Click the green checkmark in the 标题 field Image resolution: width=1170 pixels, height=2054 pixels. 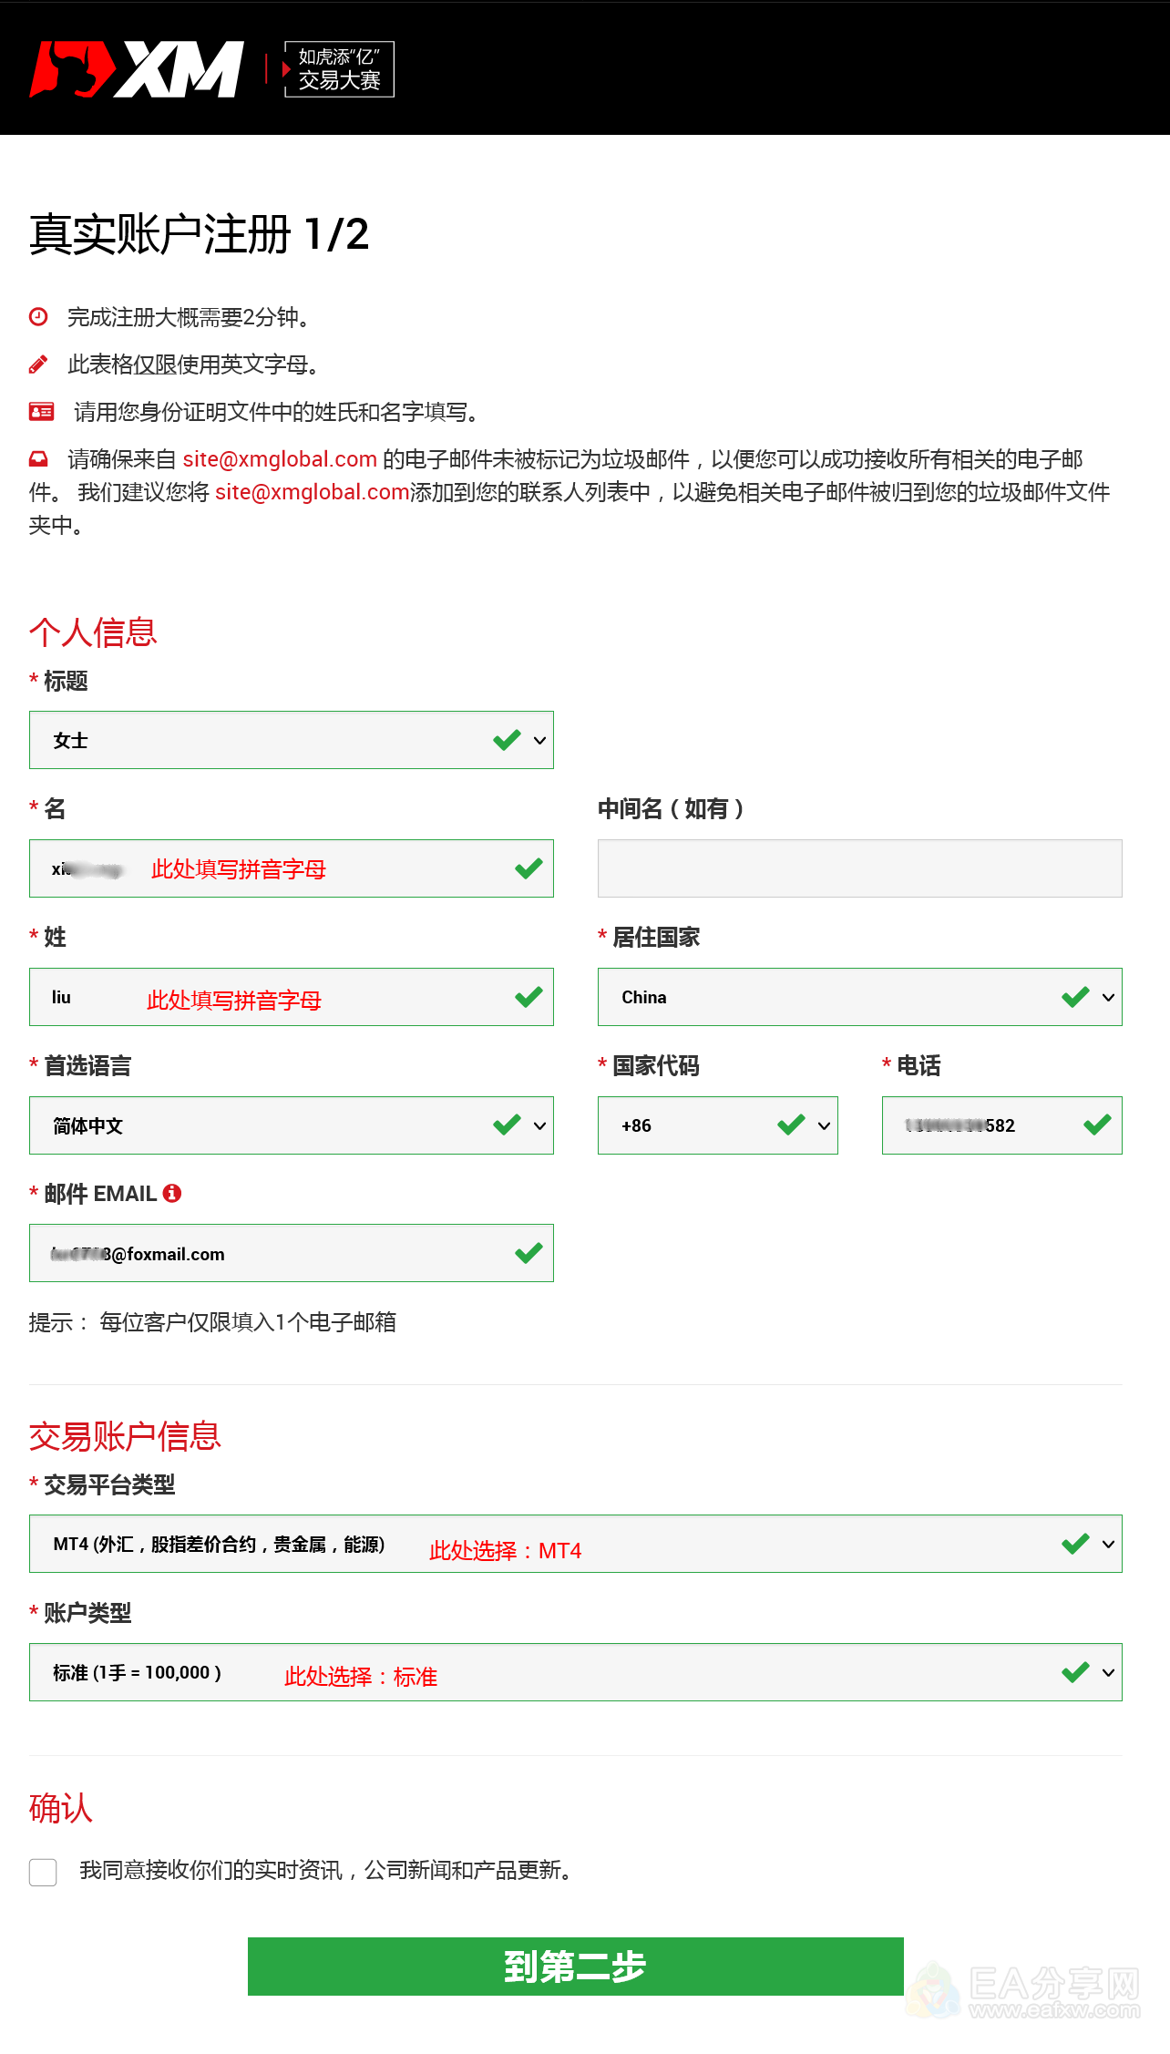click(507, 740)
